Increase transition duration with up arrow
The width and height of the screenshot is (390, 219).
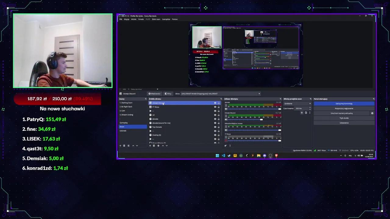point(310,108)
